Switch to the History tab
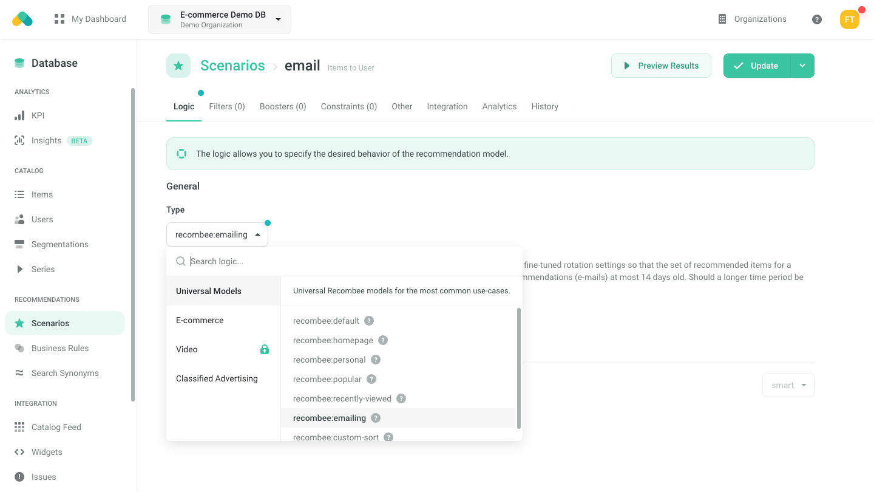The width and height of the screenshot is (874, 492). coord(545,106)
